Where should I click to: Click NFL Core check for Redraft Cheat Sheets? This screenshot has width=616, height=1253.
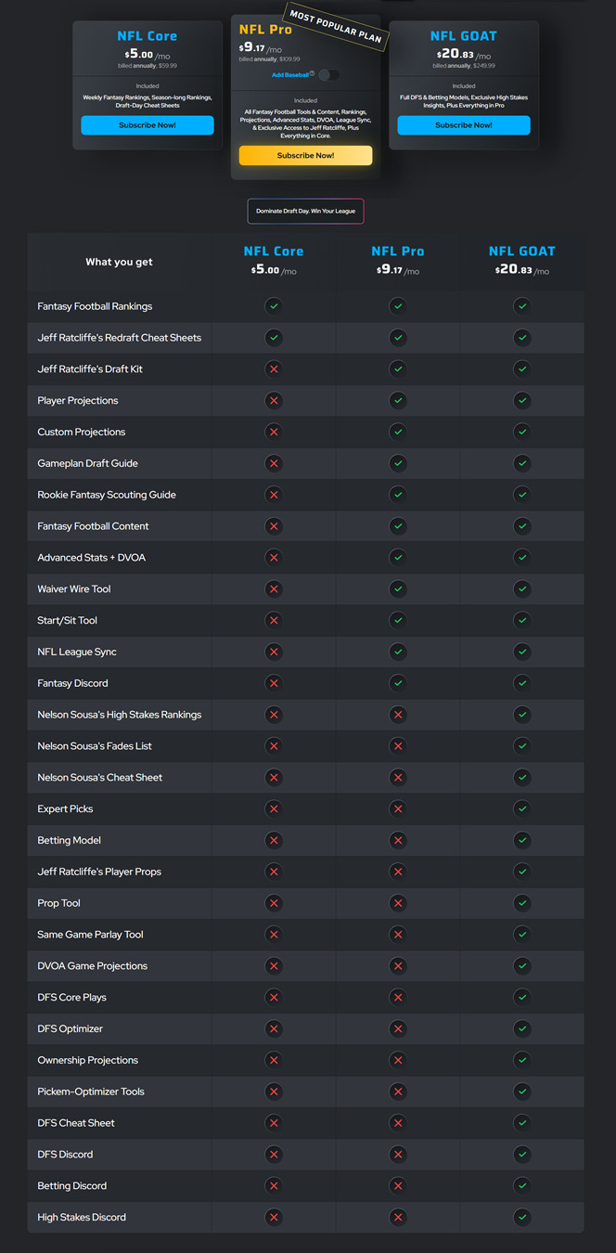pyautogui.click(x=274, y=338)
